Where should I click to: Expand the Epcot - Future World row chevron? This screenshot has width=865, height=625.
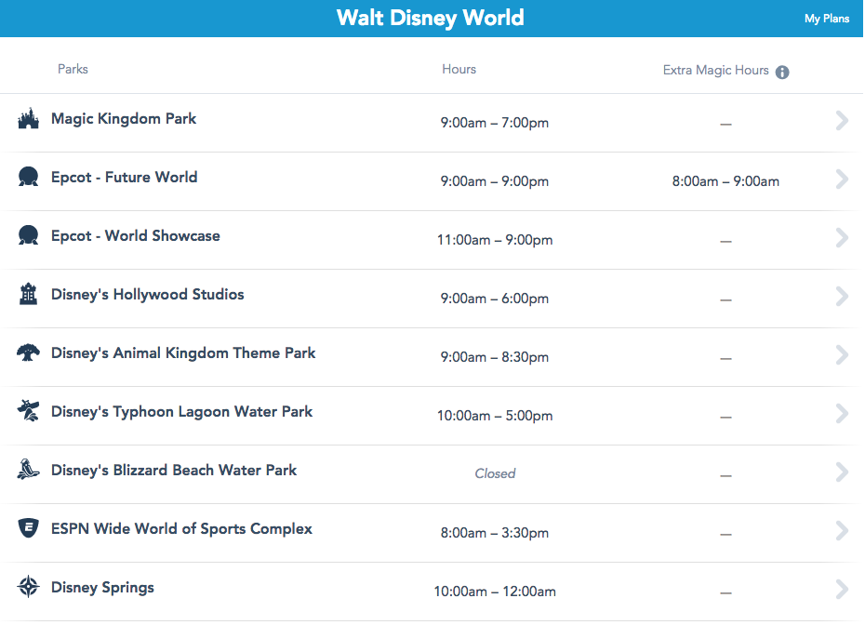point(842,179)
